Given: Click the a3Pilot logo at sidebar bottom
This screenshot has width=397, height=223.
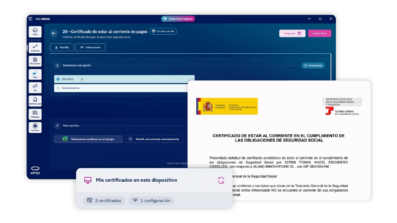Looking at the screenshot, I should pos(35,171).
